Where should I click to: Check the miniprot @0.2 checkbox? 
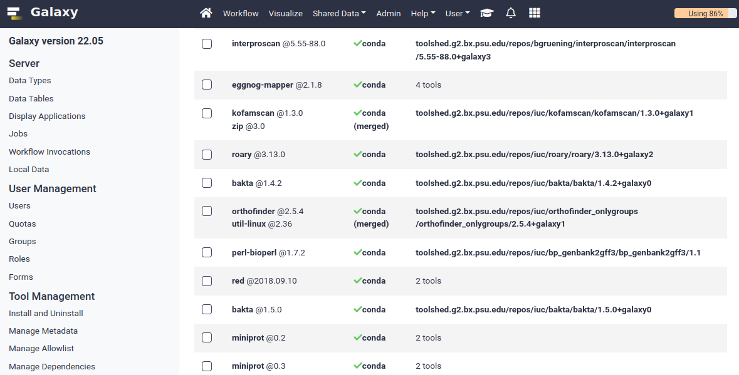coord(207,337)
